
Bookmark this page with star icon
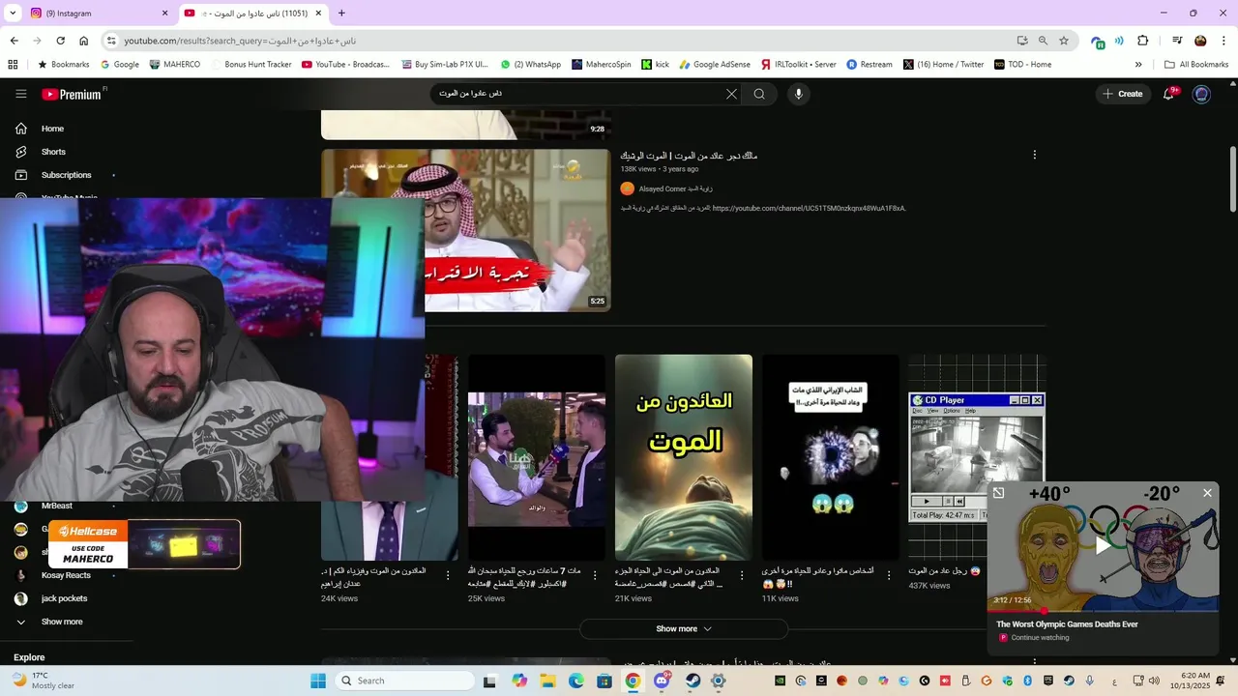tap(1064, 41)
